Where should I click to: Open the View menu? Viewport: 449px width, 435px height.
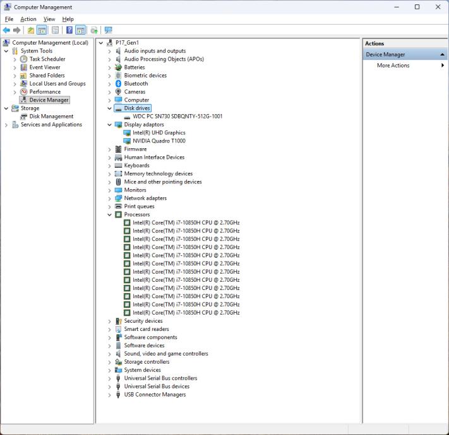coord(49,19)
